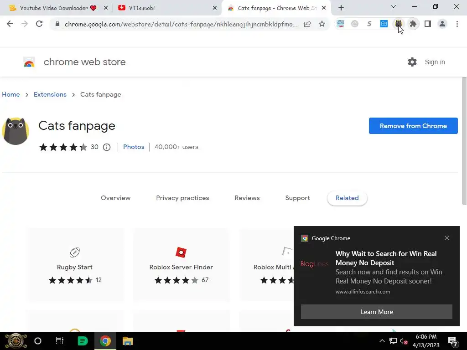The width and height of the screenshot is (467, 350).
Task: Click the muted volume tray icon
Action: [404, 341]
